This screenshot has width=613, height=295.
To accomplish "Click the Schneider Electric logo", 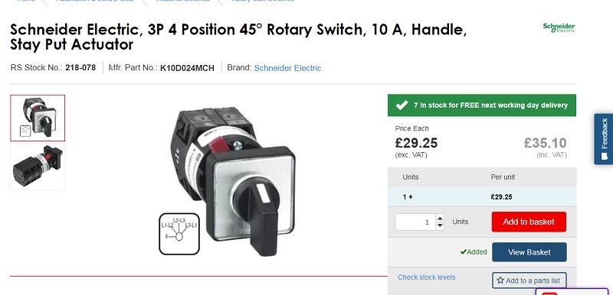I will click(x=559, y=28).
